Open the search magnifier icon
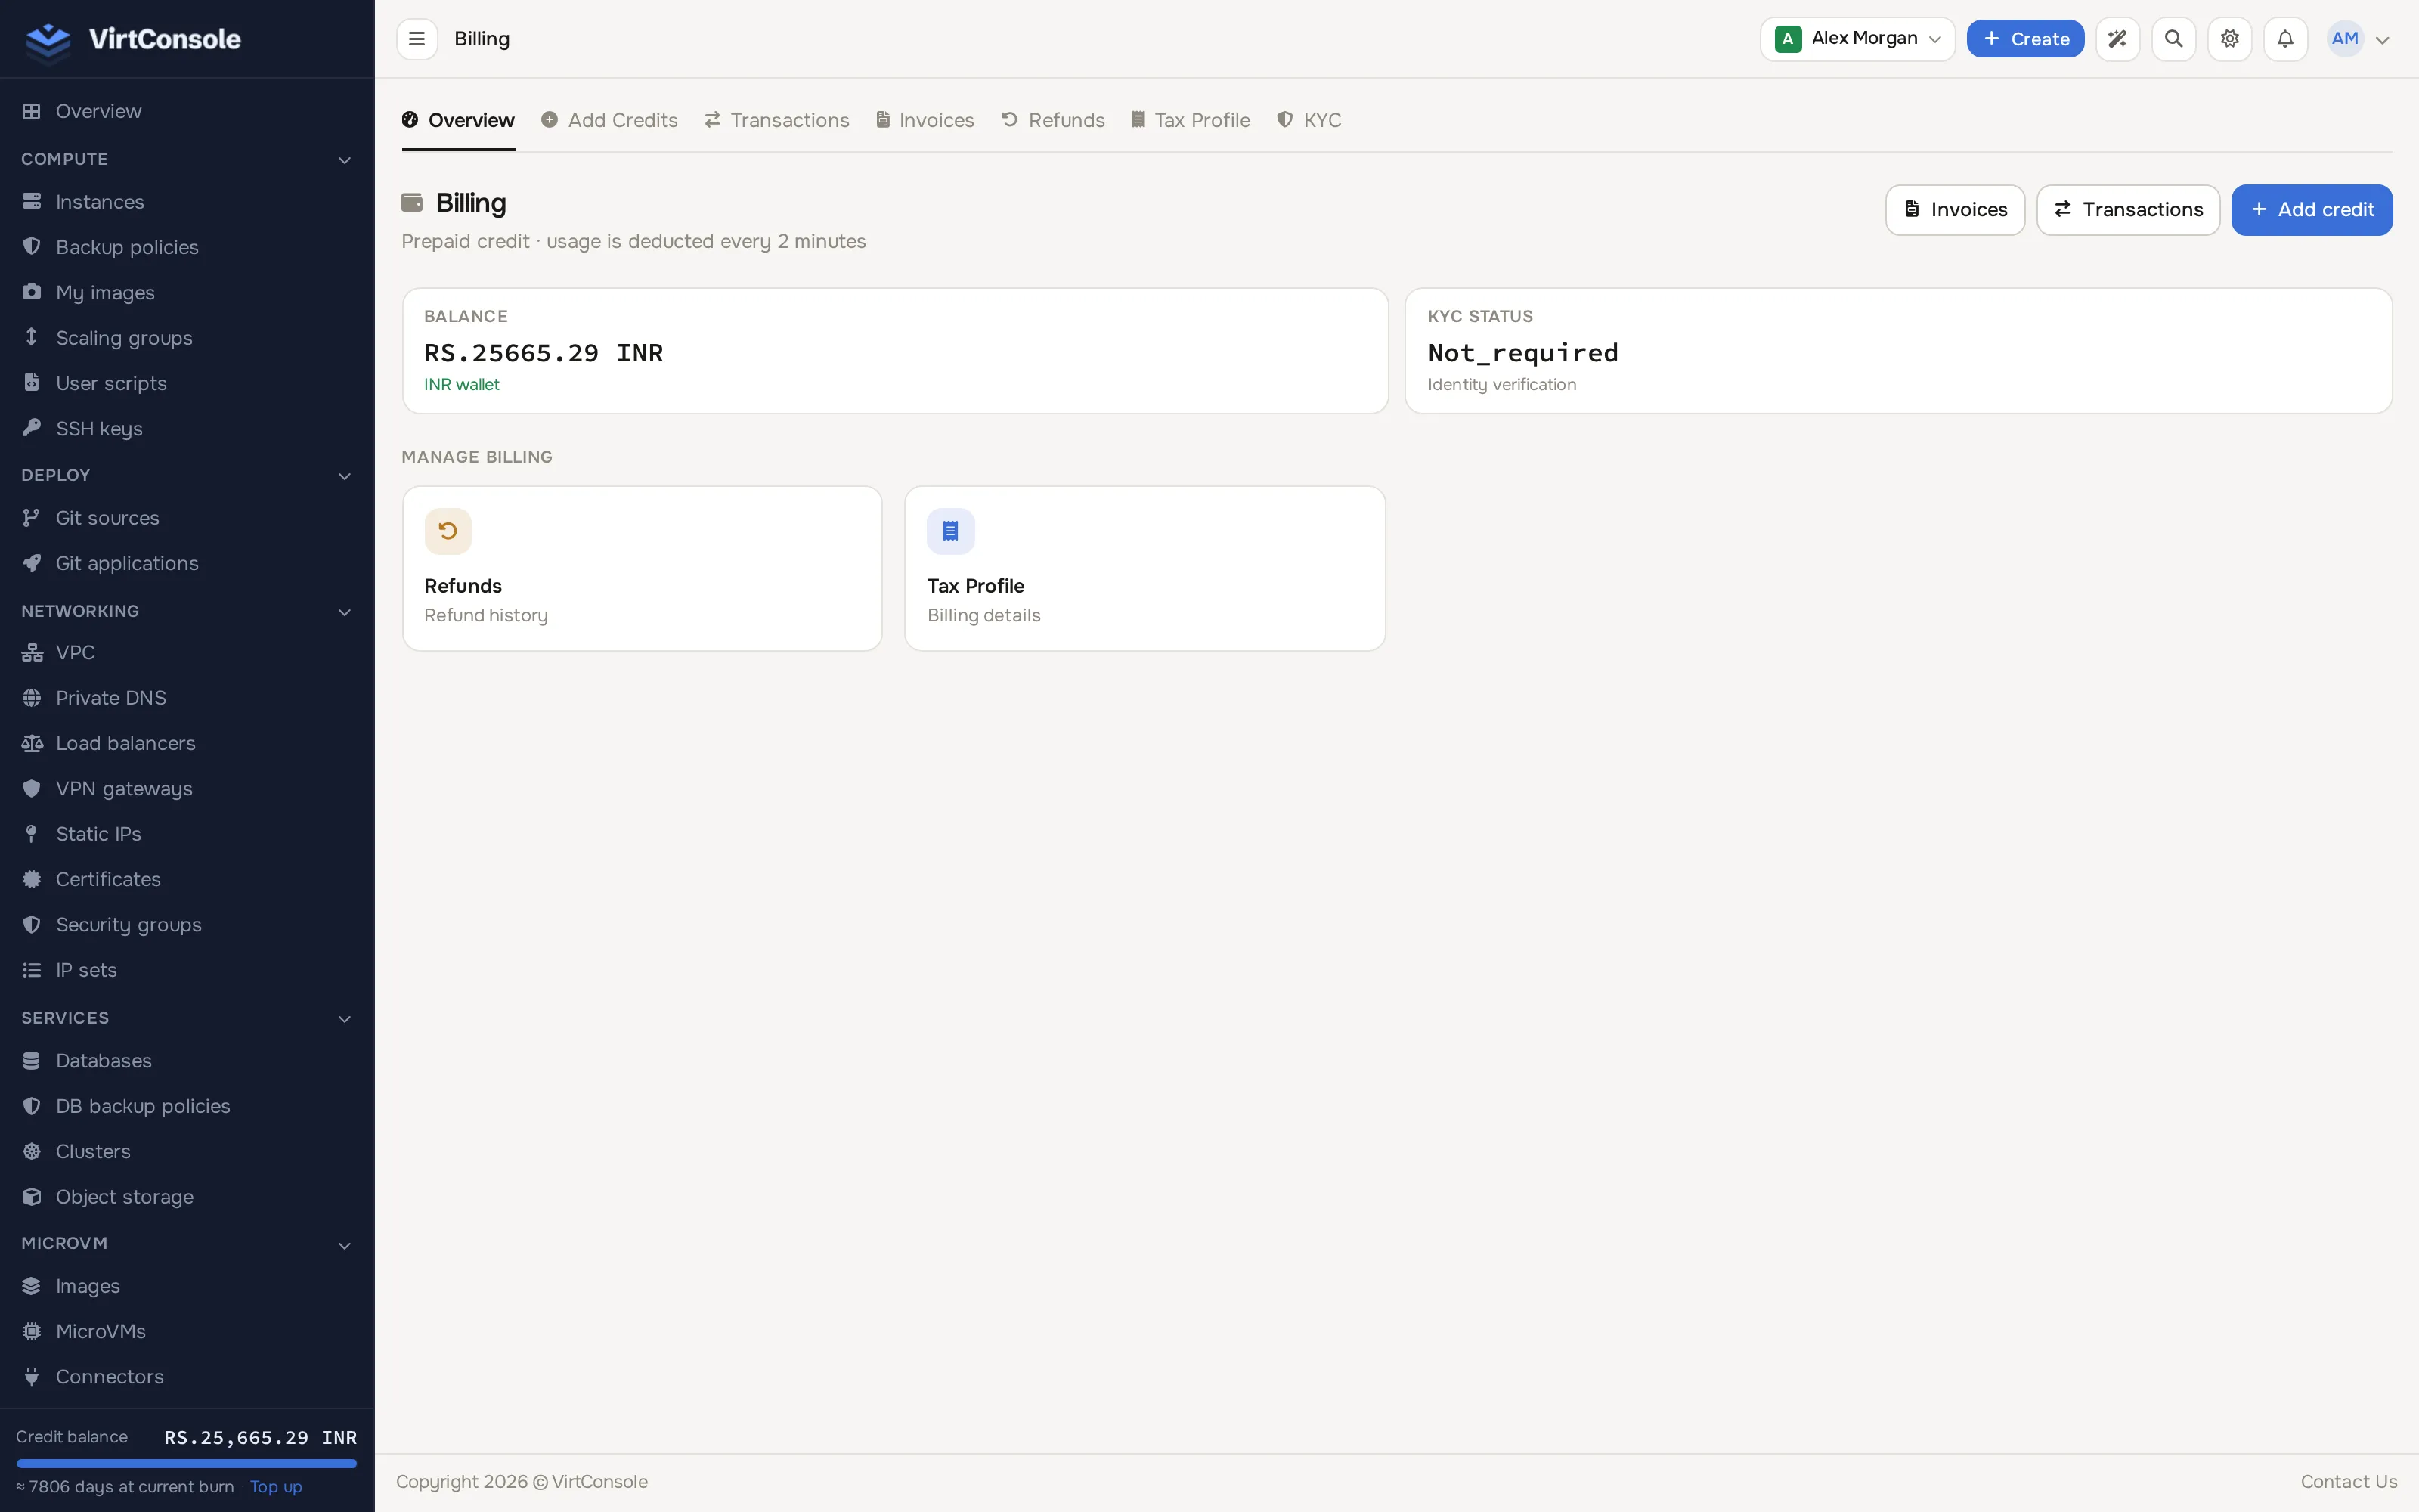Viewport: 2419px width, 1512px height. [x=2173, y=39]
